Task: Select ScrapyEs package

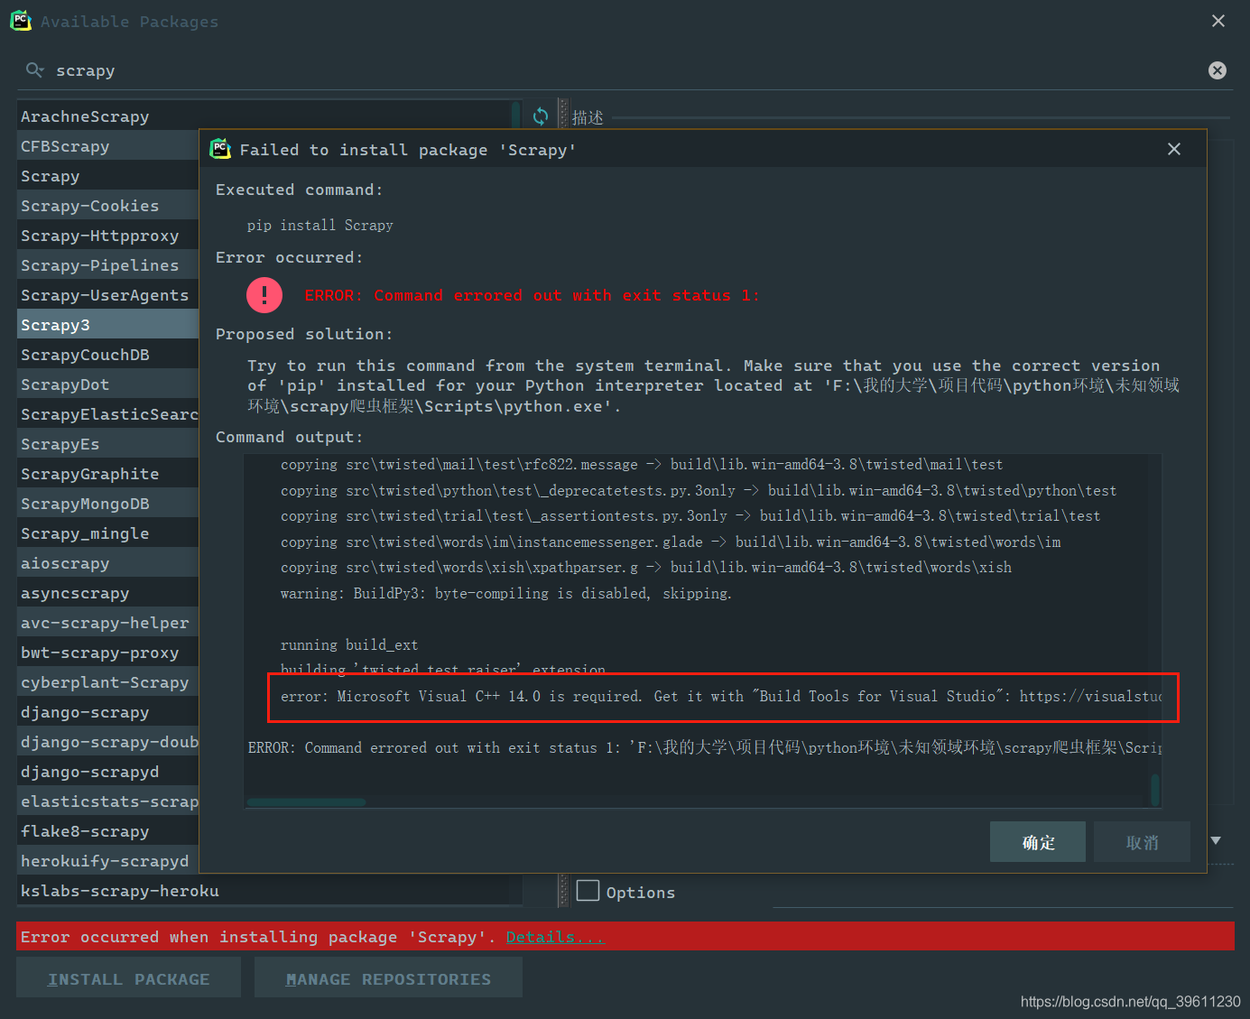Action: click(108, 443)
